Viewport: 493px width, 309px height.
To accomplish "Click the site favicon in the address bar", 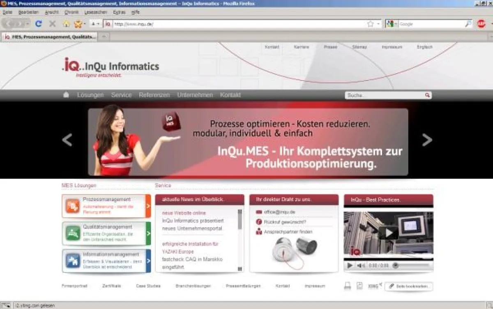I will point(108,24).
